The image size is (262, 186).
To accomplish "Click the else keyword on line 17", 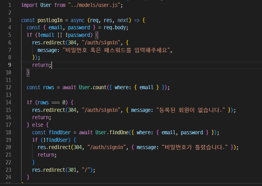I will pos(37,125).
